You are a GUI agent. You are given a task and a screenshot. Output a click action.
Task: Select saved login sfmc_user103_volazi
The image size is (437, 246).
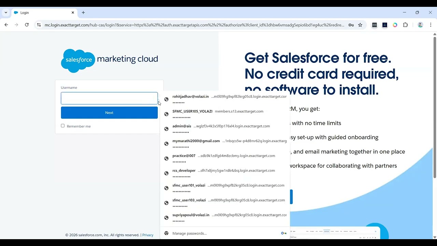(225, 203)
